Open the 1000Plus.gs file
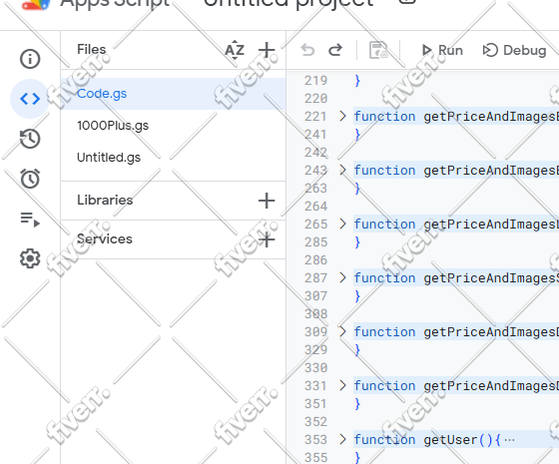Image resolution: width=559 pixels, height=464 pixels. point(174,126)
